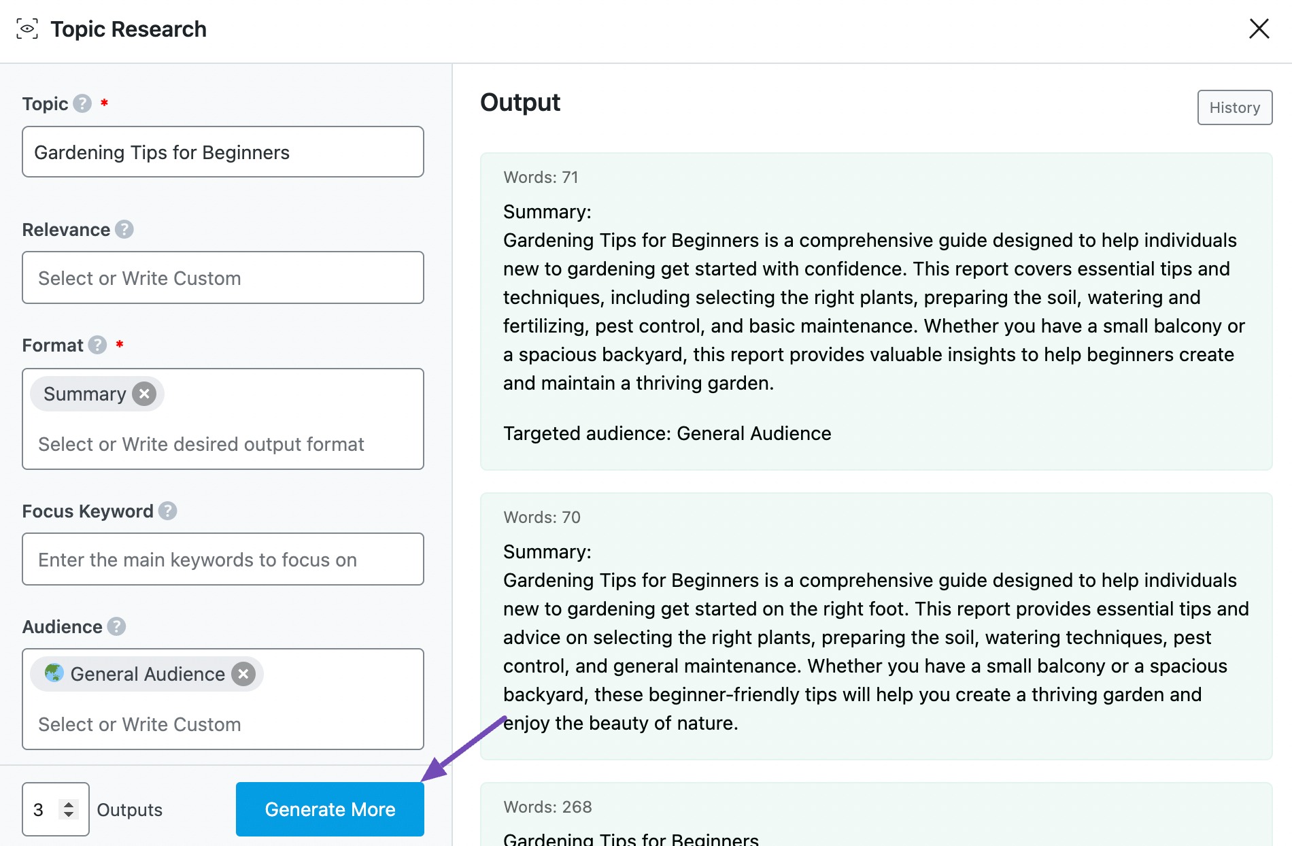Open the Focus Keyword help icon
The height and width of the screenshot is (846, 1292).
168,511
